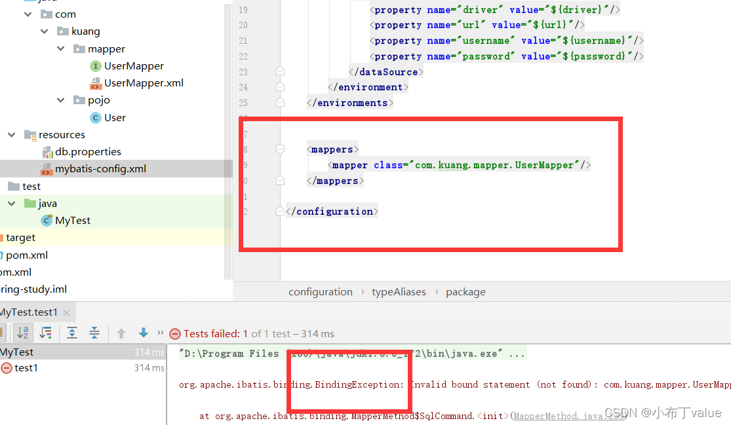731x425 pixels.
Task: Select the MyTest class in the project tree
Action: click(x=73, y=220)
